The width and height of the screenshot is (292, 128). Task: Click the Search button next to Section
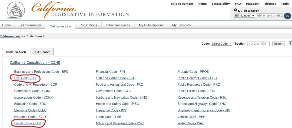pyautogui.click(x=278, y=44)
